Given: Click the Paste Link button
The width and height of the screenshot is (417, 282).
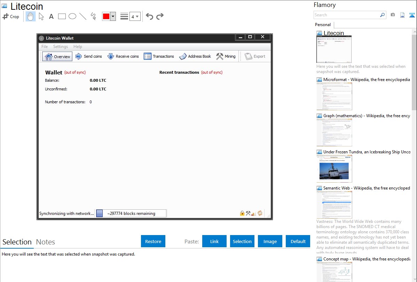Looking at the screenshot, I should pos(214,241).
